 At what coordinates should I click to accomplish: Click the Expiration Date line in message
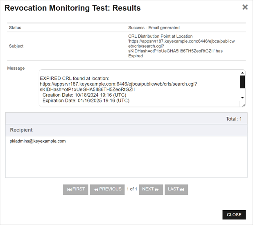[86, 100]
